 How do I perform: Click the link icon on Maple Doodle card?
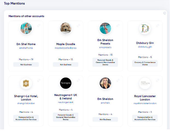(x=78, y=25)
